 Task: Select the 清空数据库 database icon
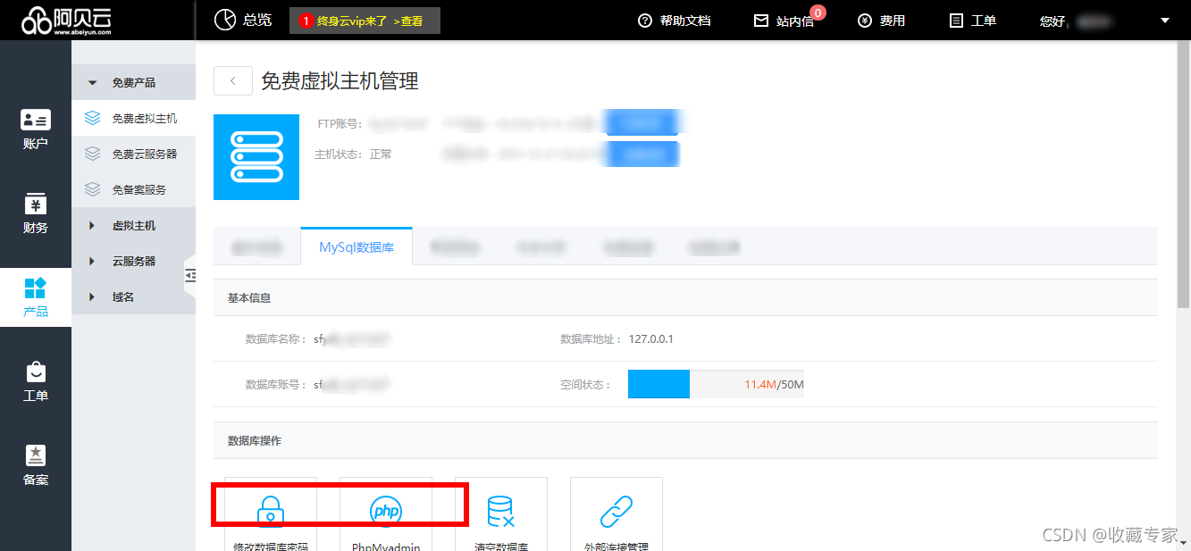pos(501,512)
